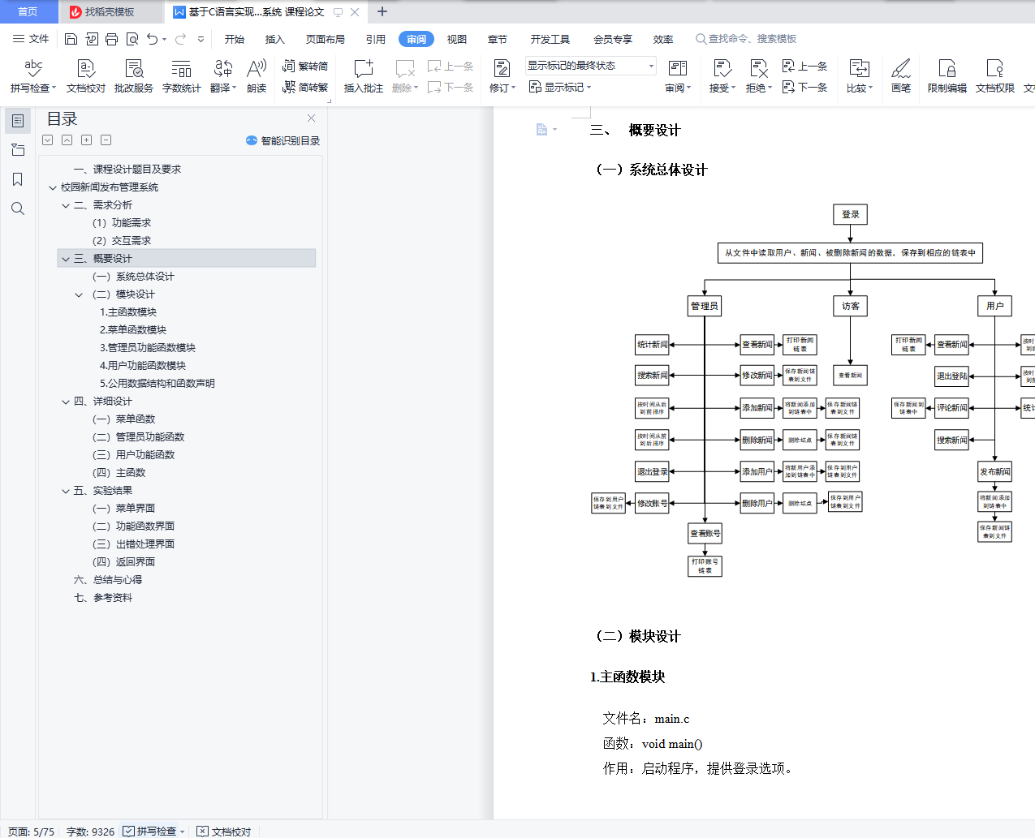The height and width of the screenshot is (838, 1035).
Task: Open the 翻译 translate tool
Action: coord(223,76)
